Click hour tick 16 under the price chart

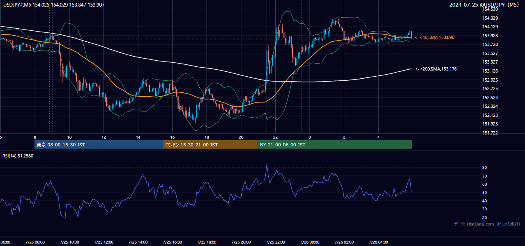pos(173,137)
